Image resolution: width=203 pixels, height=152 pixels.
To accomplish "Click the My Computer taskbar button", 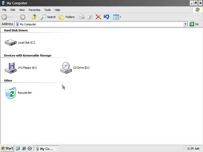I will (x=46, y=148).
